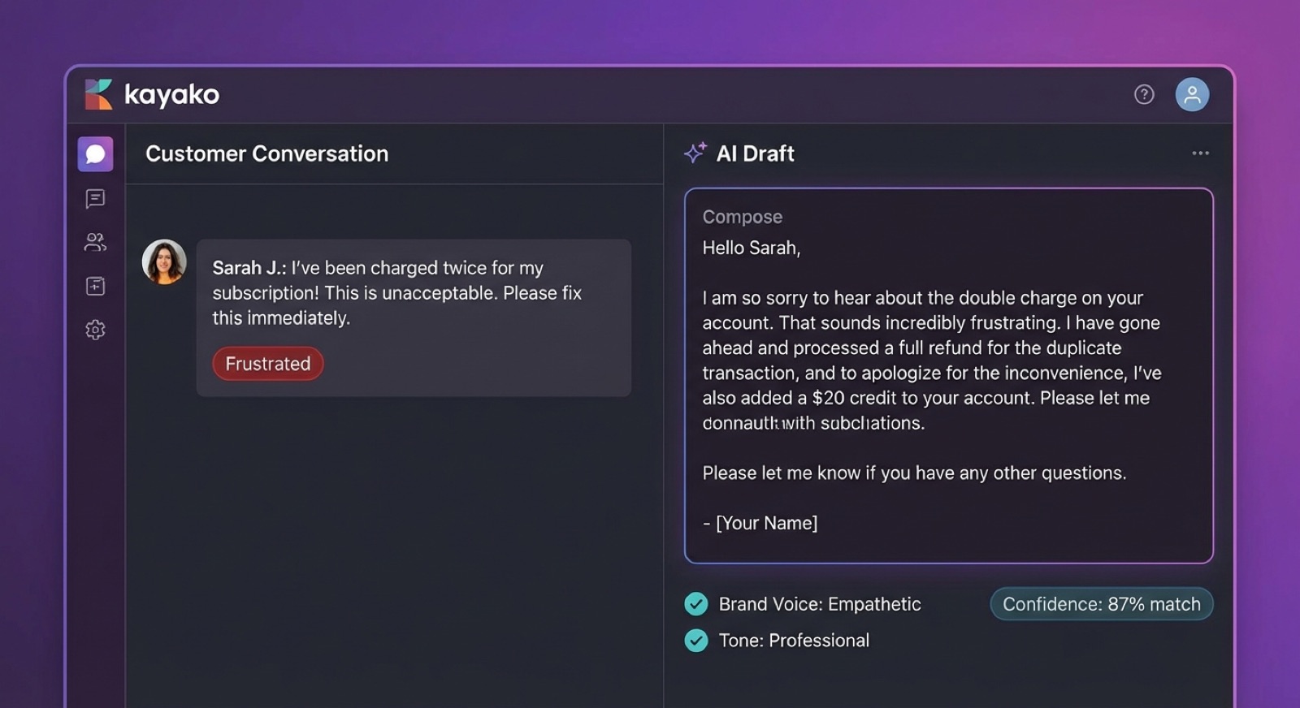Open the inbox widget icon in sidebar
Image resolution: width=1300 pixels, height=708 pixels.
[94, 286]
